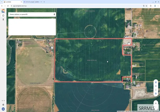Click the location blocked icon in address bar
The height and width of the screenshot is (112, 160).
coord(144,6)
